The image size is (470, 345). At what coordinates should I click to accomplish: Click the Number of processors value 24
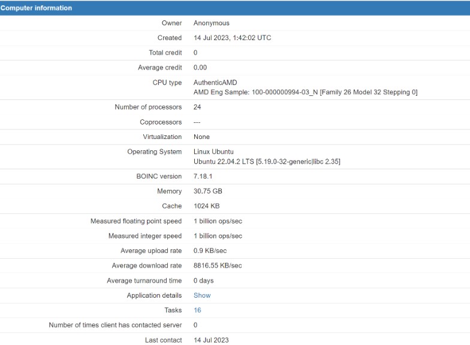point(197,107)
